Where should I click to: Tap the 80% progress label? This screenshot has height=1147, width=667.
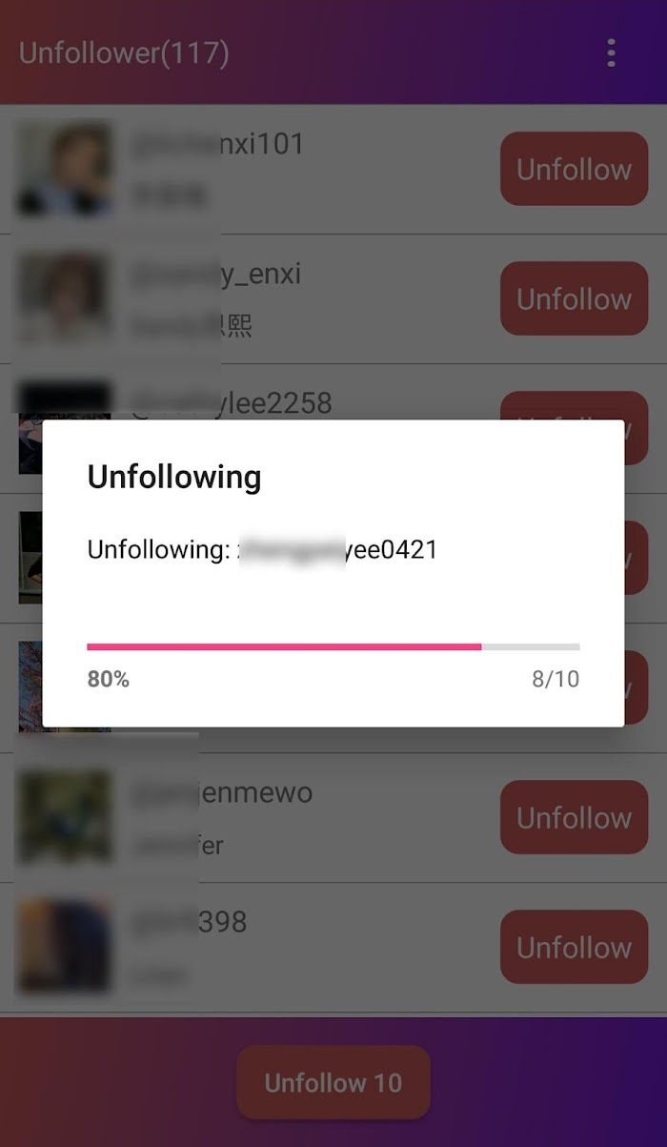[x=109, y=679]
